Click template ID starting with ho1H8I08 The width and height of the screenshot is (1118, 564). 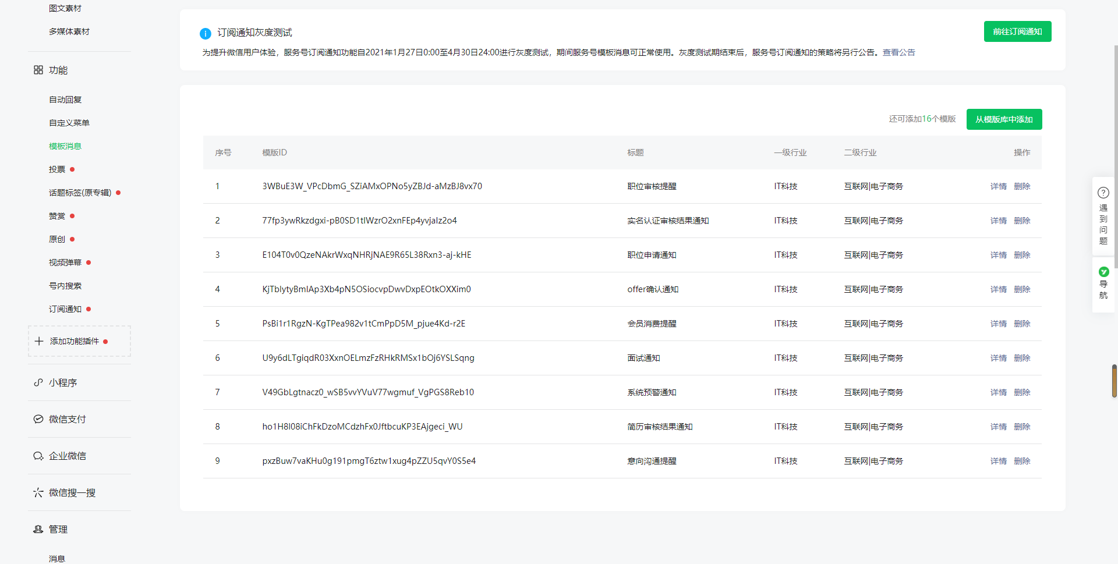pyautogui.click(x=362, y=427)
